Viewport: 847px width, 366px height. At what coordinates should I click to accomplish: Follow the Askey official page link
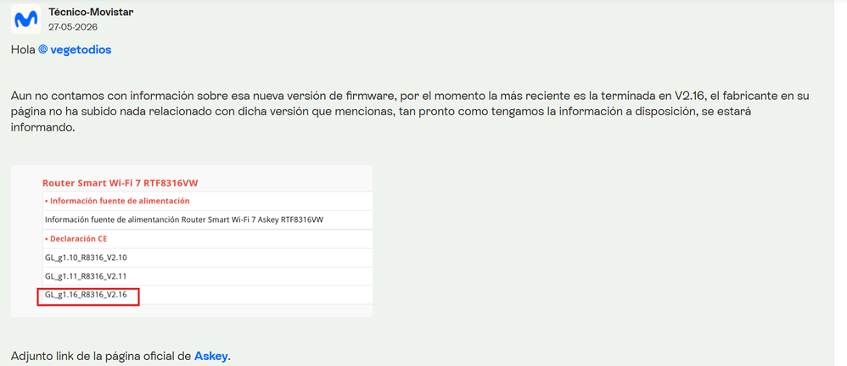point(211,356)
